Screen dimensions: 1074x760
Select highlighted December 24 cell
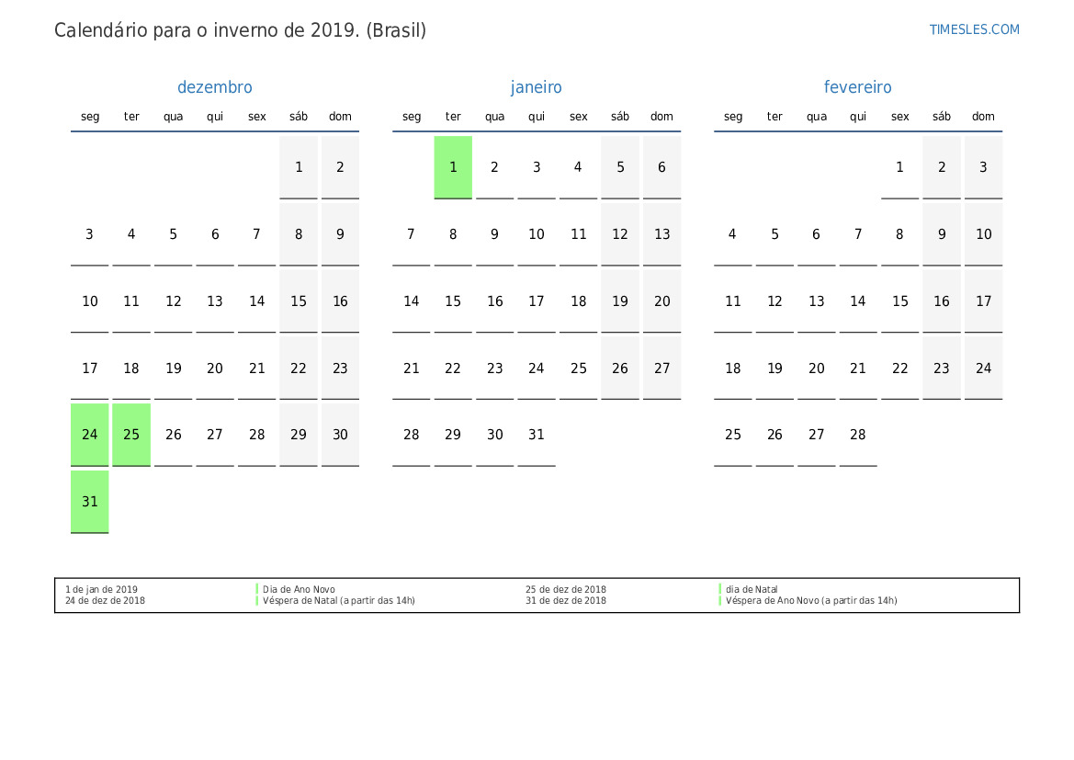click(x=90, y=435)
